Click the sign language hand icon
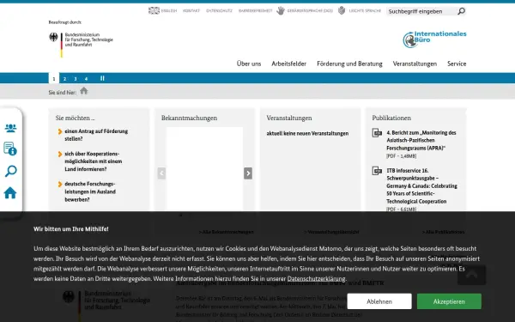Image resolution: width=515 pixels, height=322 pixels. pos(281,10)
